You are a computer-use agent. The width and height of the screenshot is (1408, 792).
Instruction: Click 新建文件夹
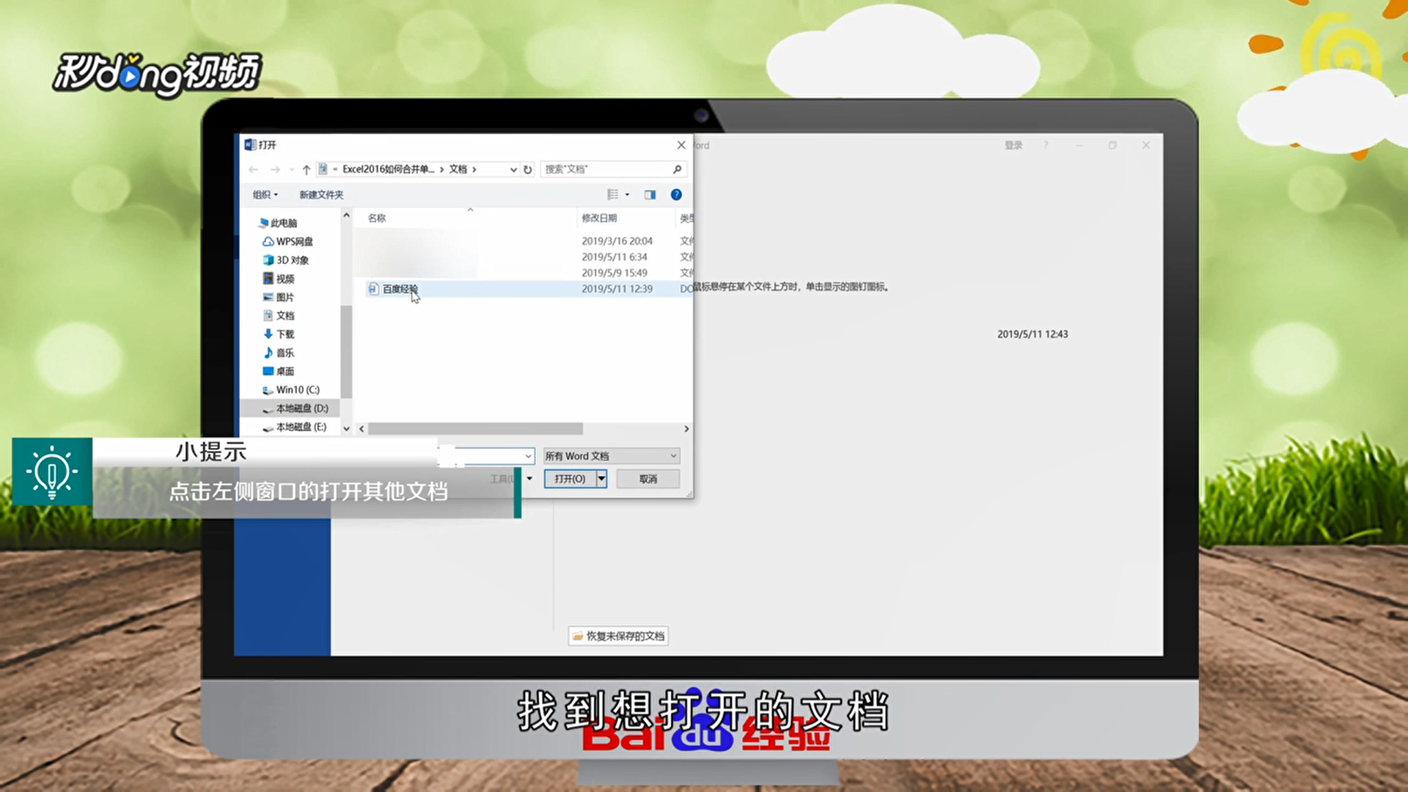pyautogui.click(x=320, y=194)
